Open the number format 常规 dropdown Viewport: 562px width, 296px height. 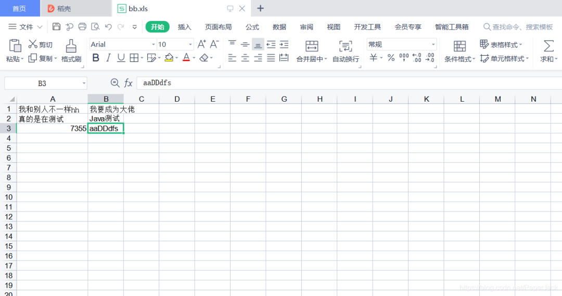(433, 44)
